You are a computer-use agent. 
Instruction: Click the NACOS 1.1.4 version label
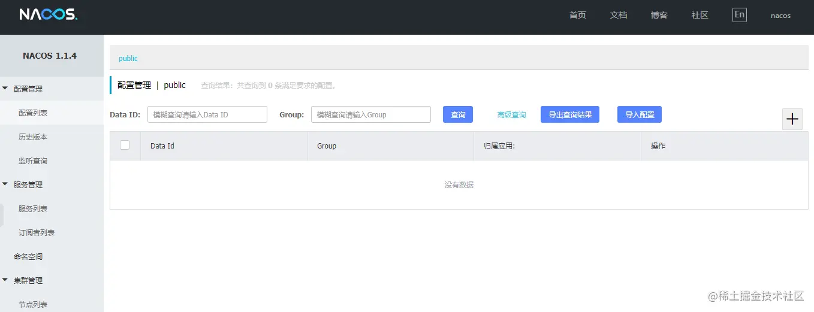50,56
